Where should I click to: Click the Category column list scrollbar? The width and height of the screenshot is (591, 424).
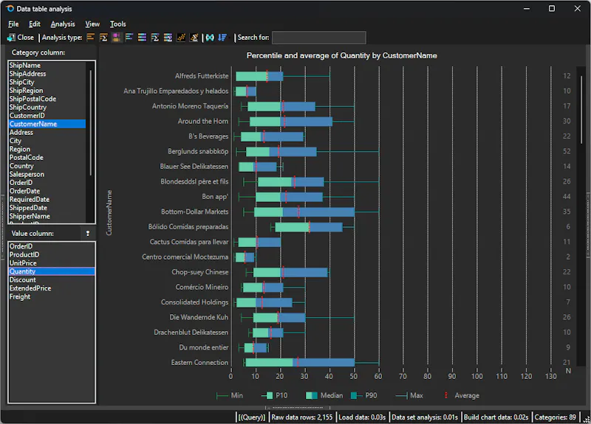point(90,122)
